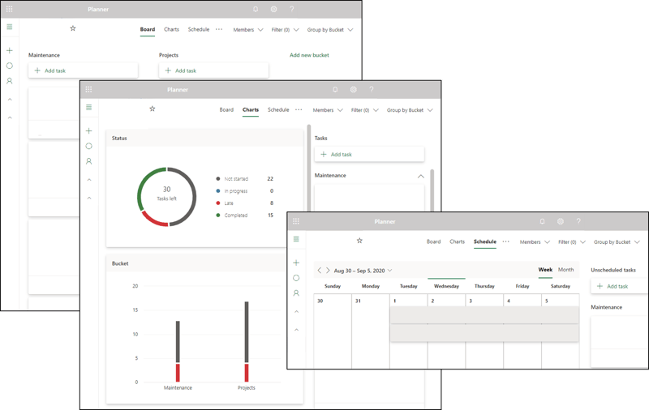This screenshot has width=649, height=410.
Task: Go to next week in Schedule calendar
Action: [x=328, y=271]
